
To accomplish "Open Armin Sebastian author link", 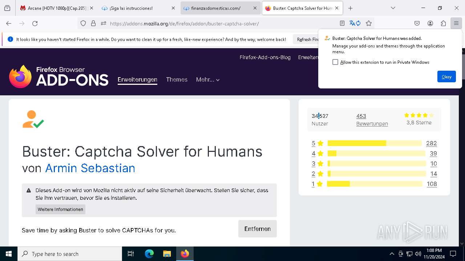I will click(90, 168).
